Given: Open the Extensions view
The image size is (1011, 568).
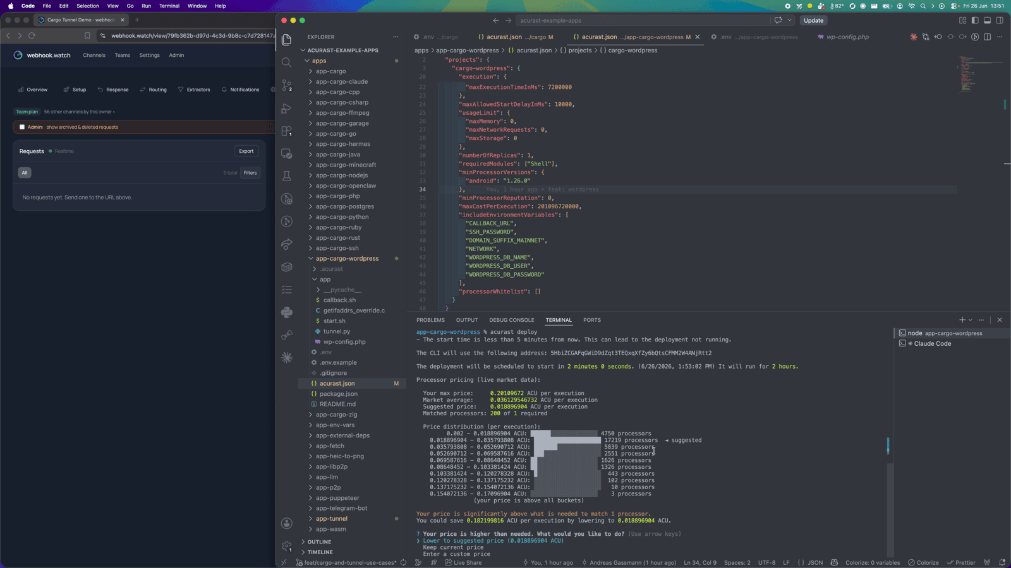Looking at the screenshot, I should [x=287, y=131].
